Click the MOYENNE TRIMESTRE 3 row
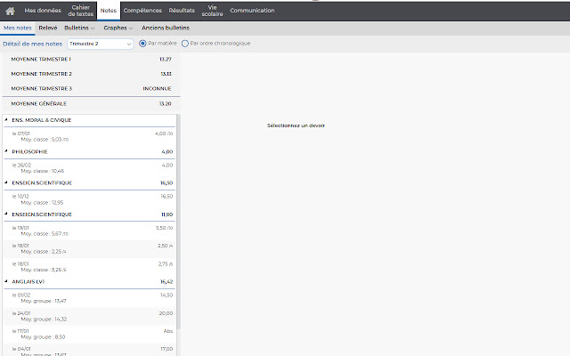The image size is (570, 356). [x=91, y=89]
